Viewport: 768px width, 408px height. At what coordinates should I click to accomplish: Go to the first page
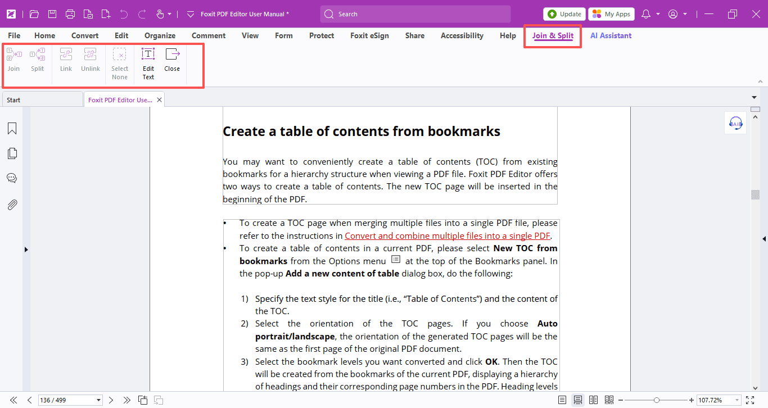coord(13,400)
